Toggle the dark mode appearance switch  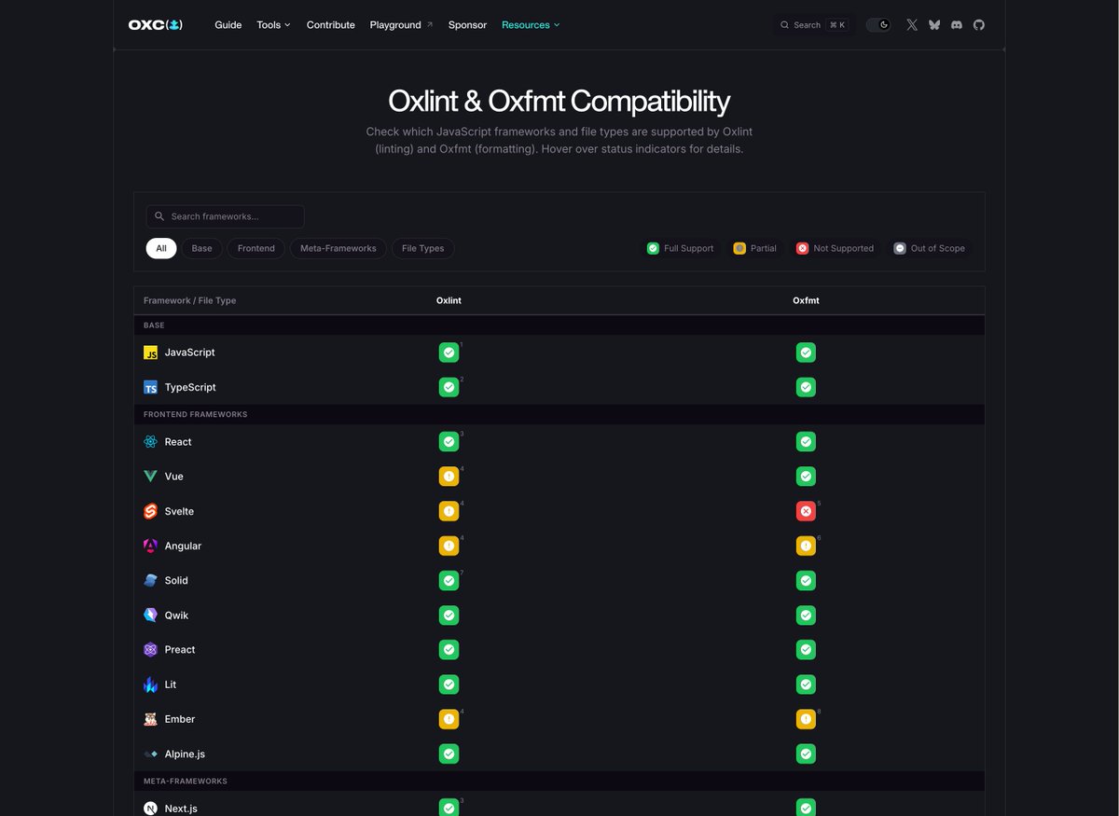[878, 25]
